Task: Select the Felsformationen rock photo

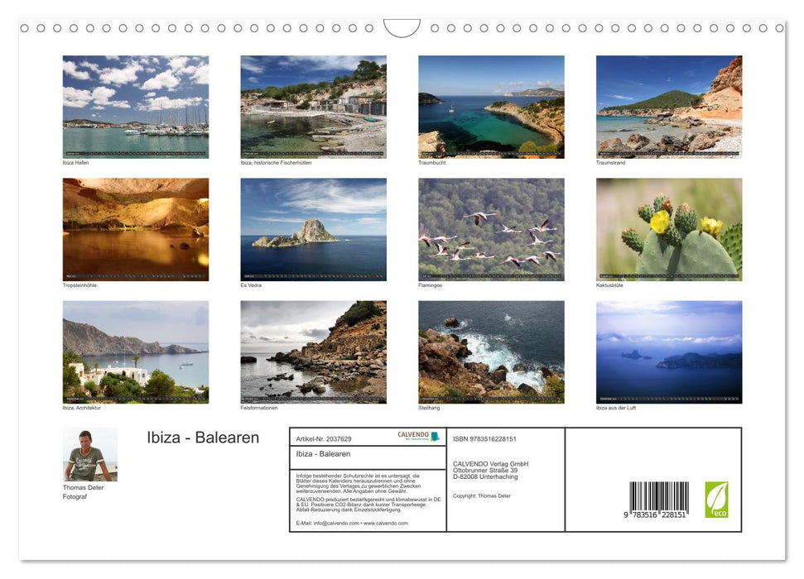Action: coord(314,352)
